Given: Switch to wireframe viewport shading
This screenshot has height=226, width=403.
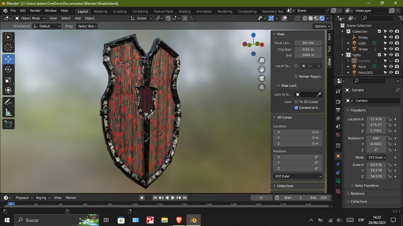Looking at the screenshot, I should pyautogui.click(x=305, y=18).
